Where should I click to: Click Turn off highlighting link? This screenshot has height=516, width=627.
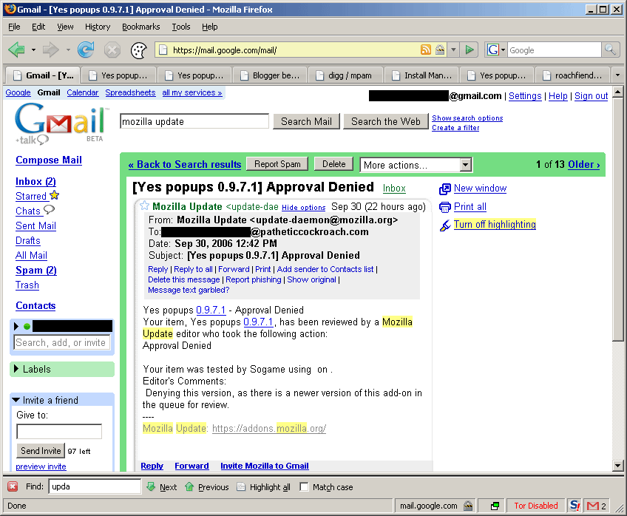495,225
